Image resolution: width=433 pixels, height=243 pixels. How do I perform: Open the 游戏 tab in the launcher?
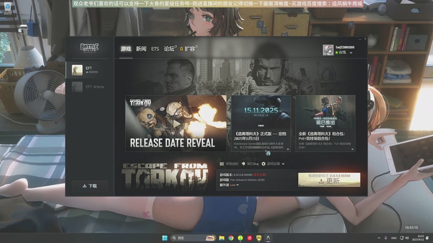126,49
